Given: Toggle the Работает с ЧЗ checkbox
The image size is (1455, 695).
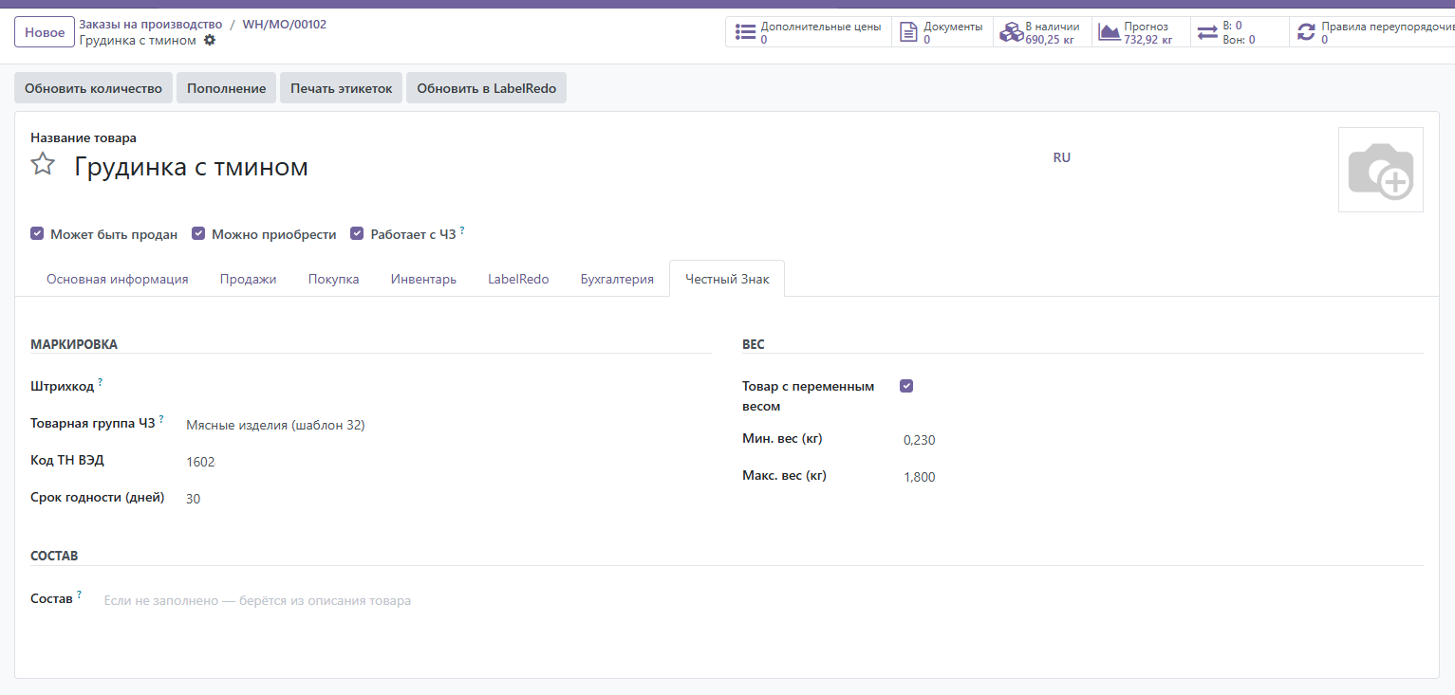Looking at the screenshot, I should (357, 233).
